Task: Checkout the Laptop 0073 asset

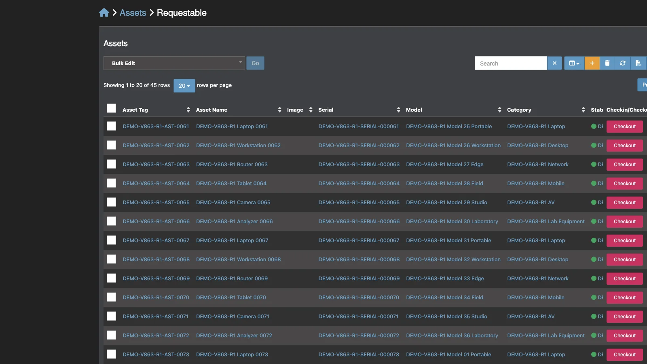Action: coord(624,355)
